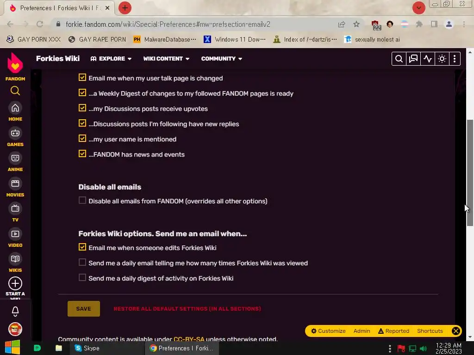Open a new browser tab
Screen dimensions: 474x355
pyautogui.click(x=125, y=8)
